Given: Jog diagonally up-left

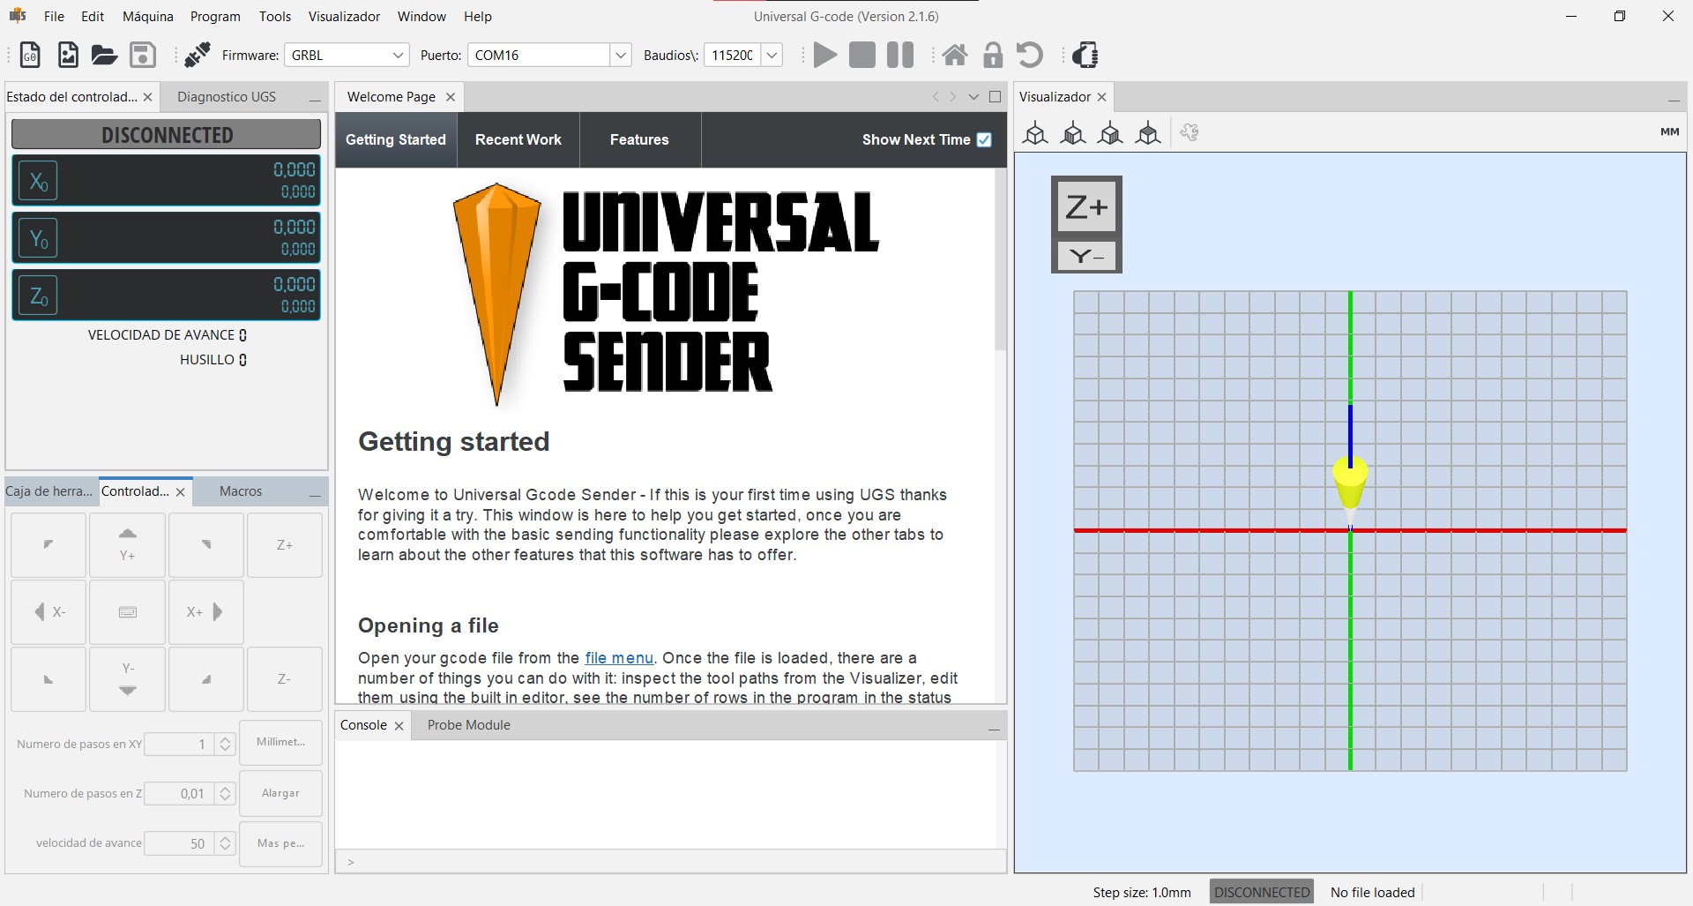Looking at the screenshot, I should pyautogui.click(x=48, y=545).
